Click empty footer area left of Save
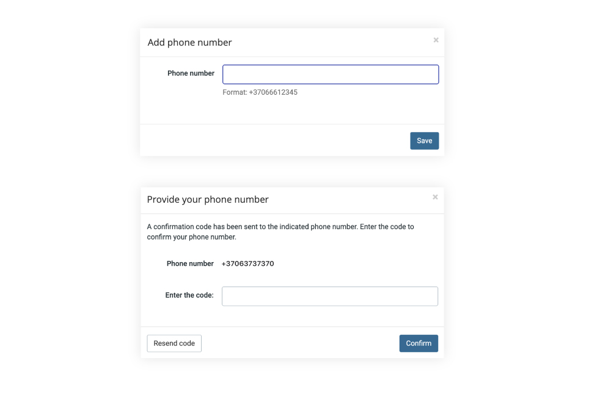The width and height of the screenshot is (611, 396). [x=275, y=141]
